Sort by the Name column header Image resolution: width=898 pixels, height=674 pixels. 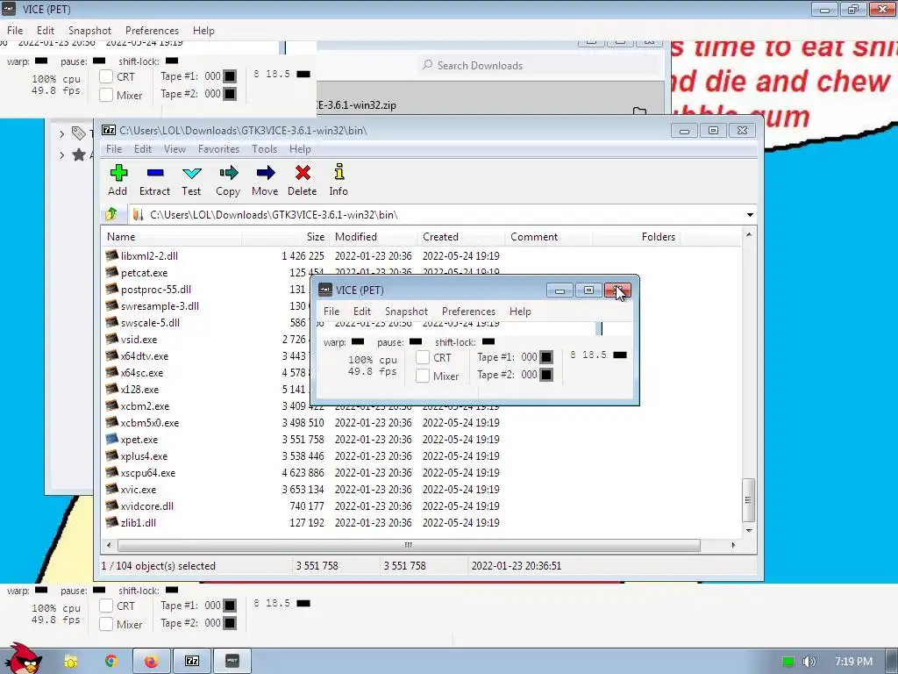coord(171,237)
